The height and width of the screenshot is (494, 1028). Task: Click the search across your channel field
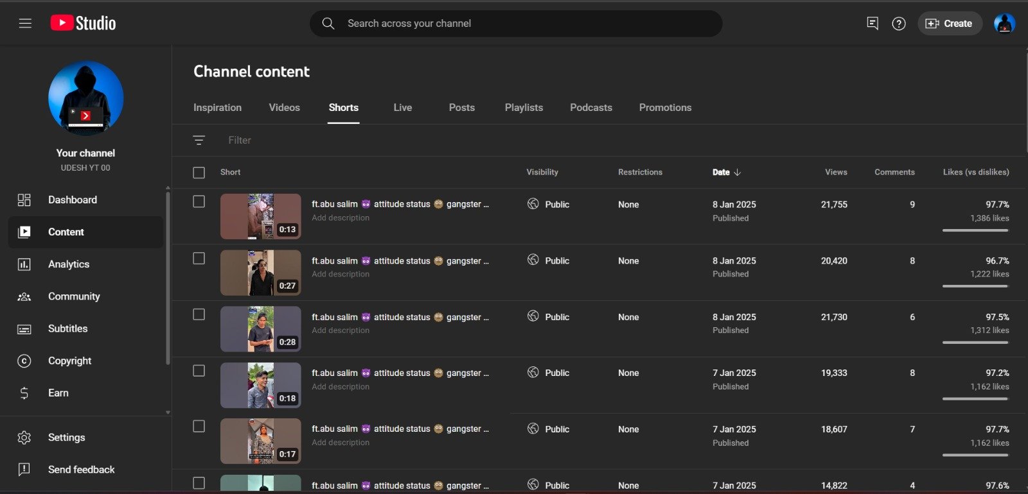pyautogui.click(x=516, y=24)
